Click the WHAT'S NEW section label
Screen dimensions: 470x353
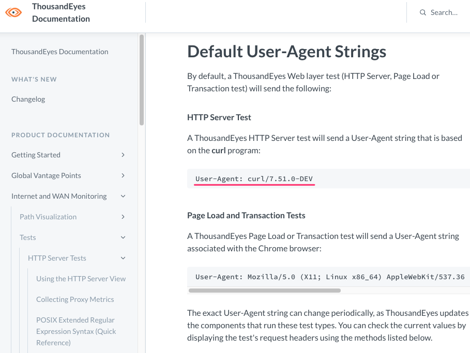click(34, 79)
